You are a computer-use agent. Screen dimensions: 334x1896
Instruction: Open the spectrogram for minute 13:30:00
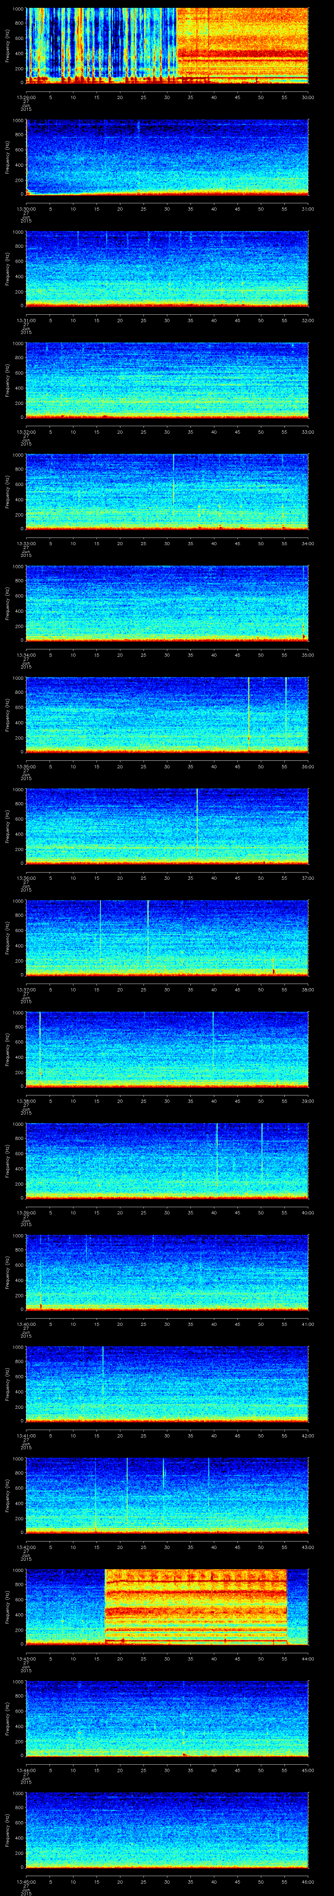[167, 157]
